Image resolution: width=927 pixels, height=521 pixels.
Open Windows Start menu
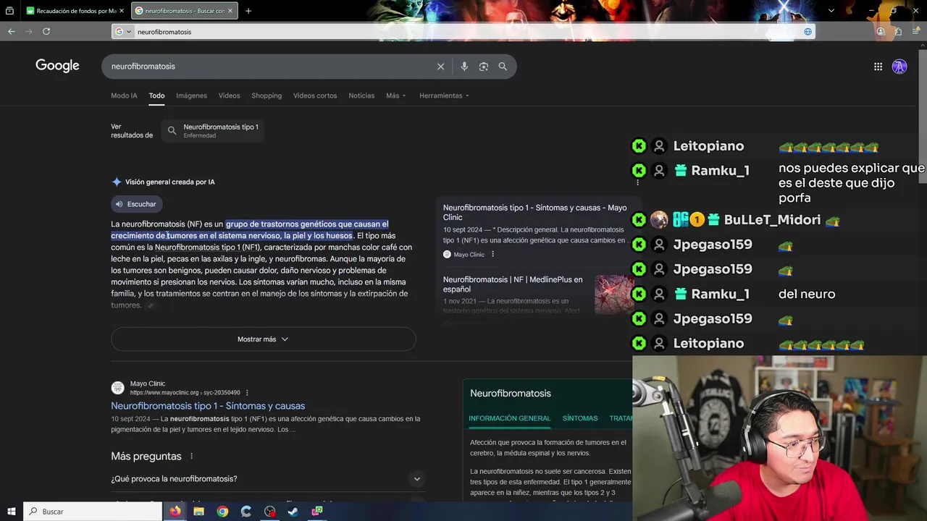click(x=11, y=511)
